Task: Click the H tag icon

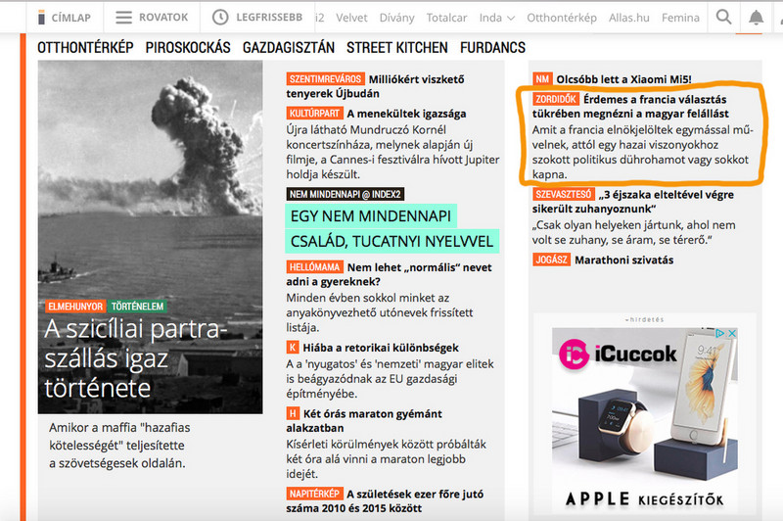Action: (293, 413)
